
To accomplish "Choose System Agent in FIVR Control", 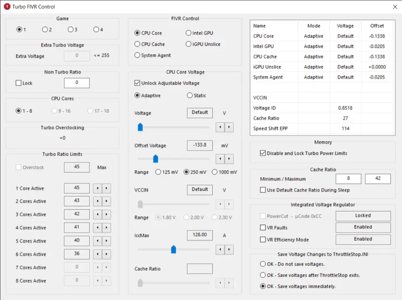I will 152,55.
